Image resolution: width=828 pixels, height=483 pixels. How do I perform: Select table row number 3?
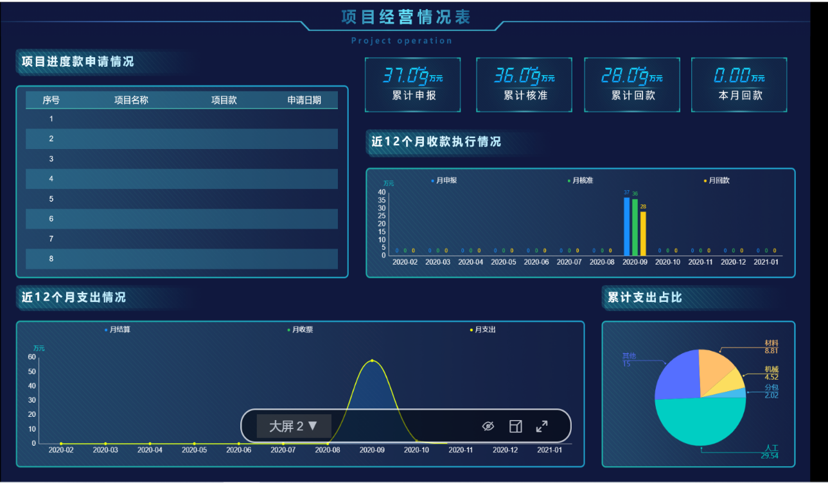(182, 159)
